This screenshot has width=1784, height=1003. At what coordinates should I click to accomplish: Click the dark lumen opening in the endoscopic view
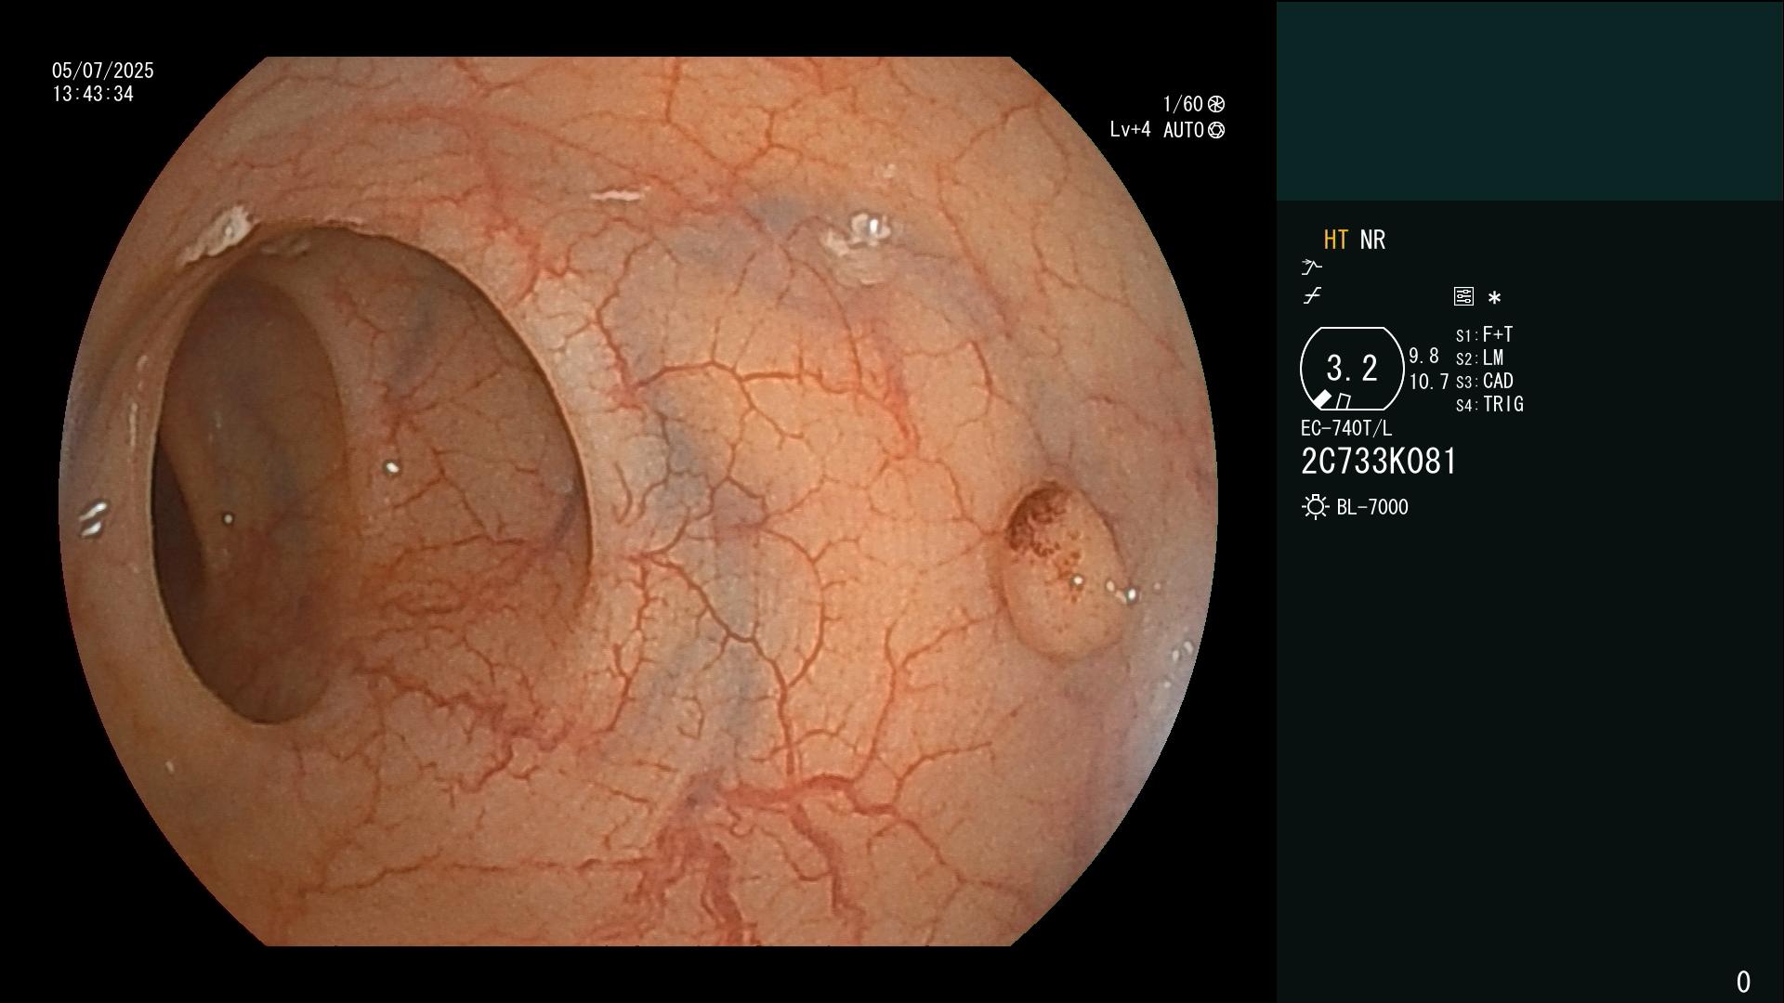point(372,474)
